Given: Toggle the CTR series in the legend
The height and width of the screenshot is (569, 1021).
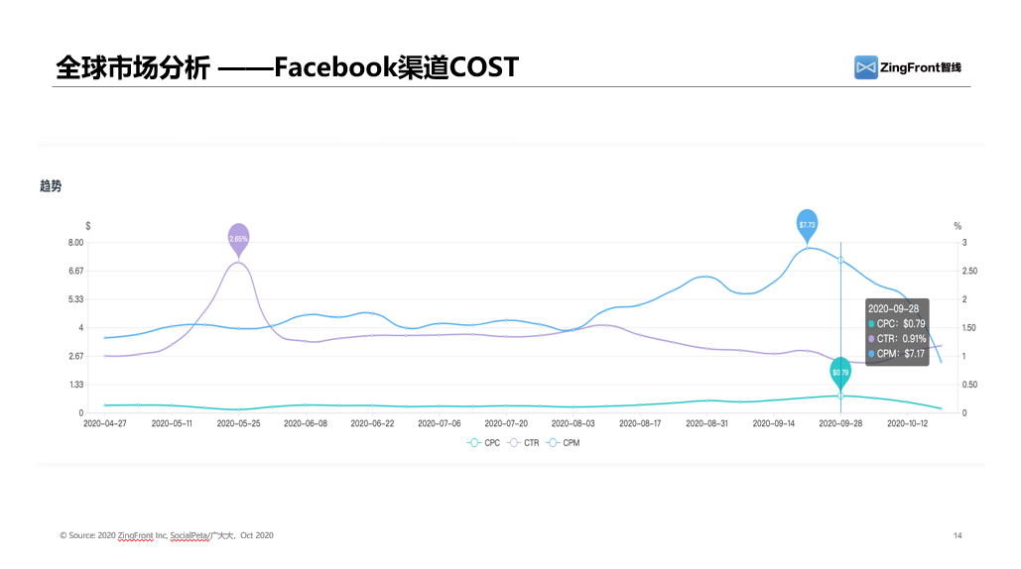Looking at the screenshot, I should (x=523, y=442).
